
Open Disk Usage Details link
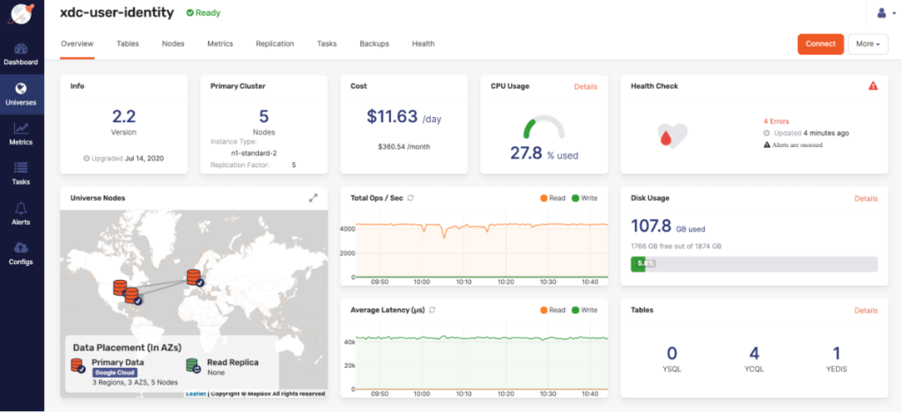[x=866, y=198]
